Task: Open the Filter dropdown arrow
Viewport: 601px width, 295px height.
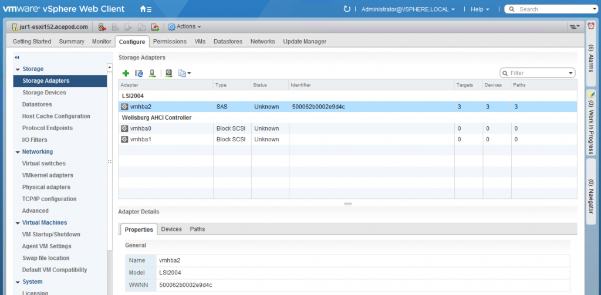Action: point(570,73)
